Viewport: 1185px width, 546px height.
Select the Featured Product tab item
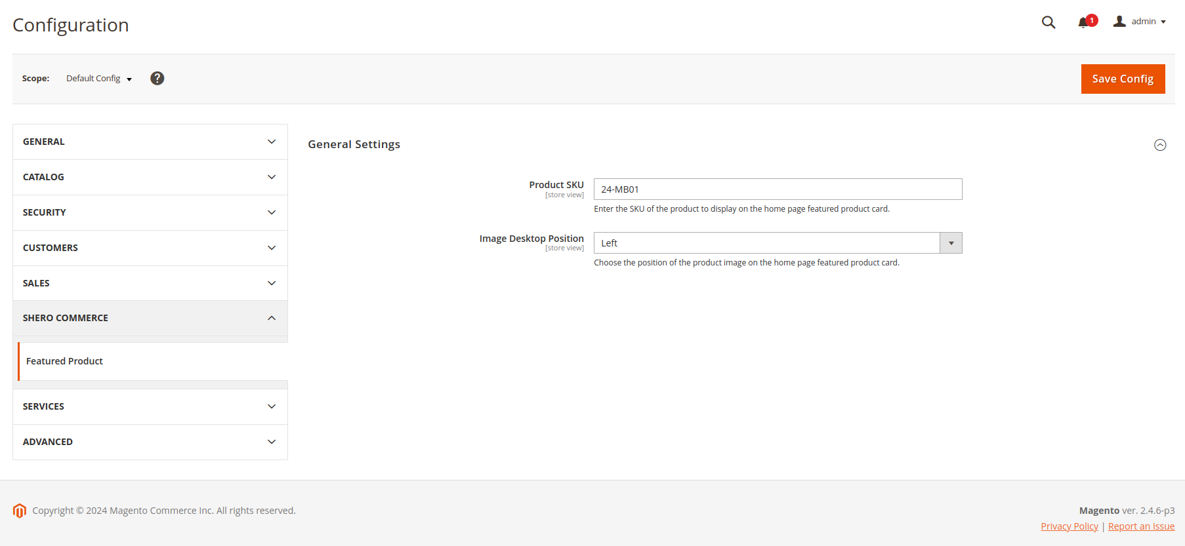coord(64,361)
